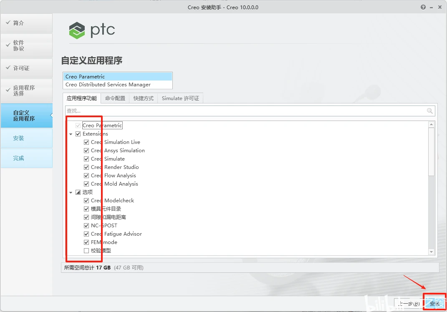Click the PTC logo

92,30
